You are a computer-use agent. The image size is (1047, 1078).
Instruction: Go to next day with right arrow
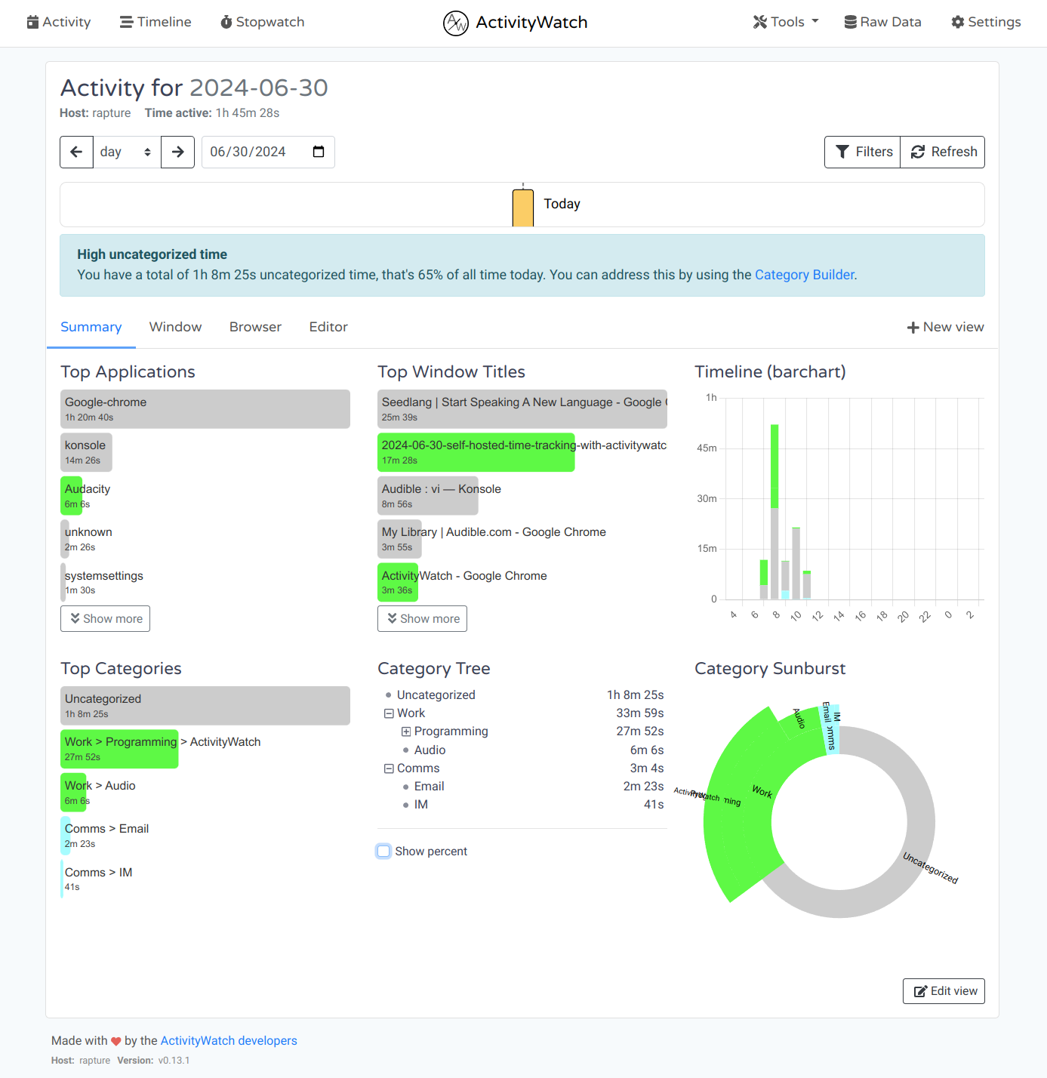pyautogui.click(x=177, y=152)
